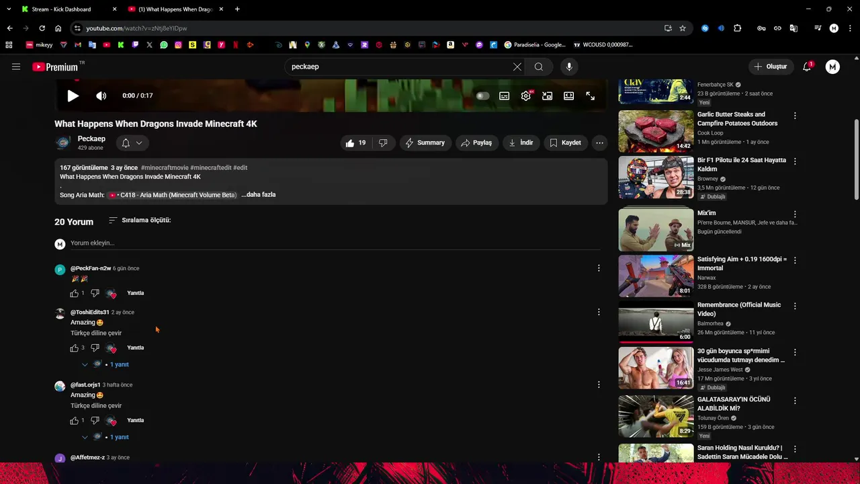Play the video with the play button
Viewport: 860px width, 484px height.
coord(73,96)
